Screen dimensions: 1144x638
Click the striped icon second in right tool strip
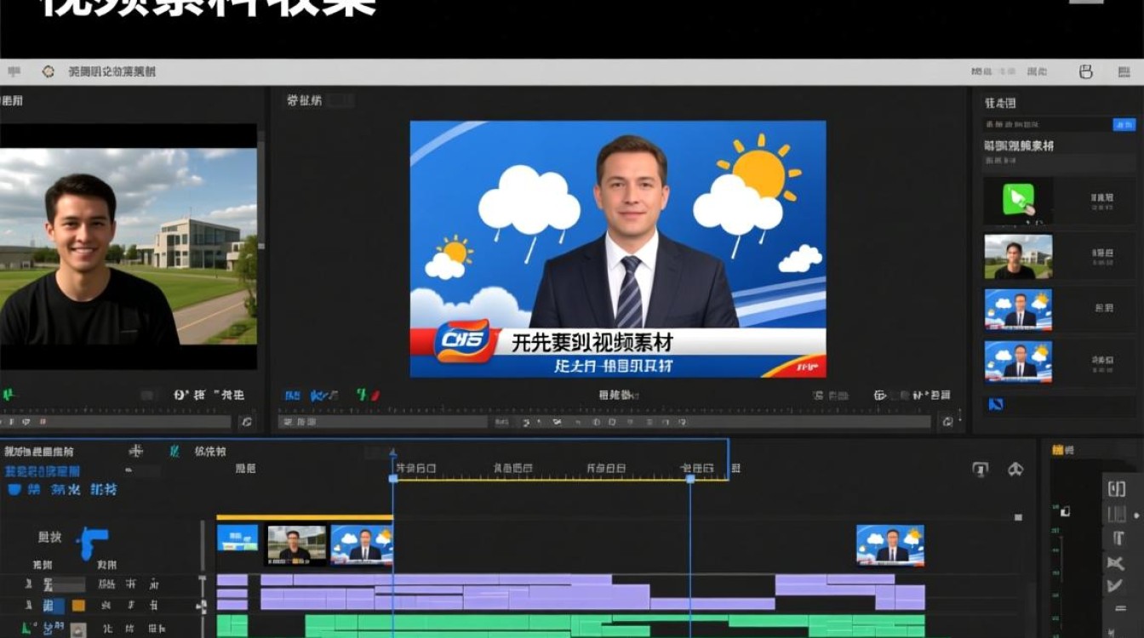point(1116,514)
